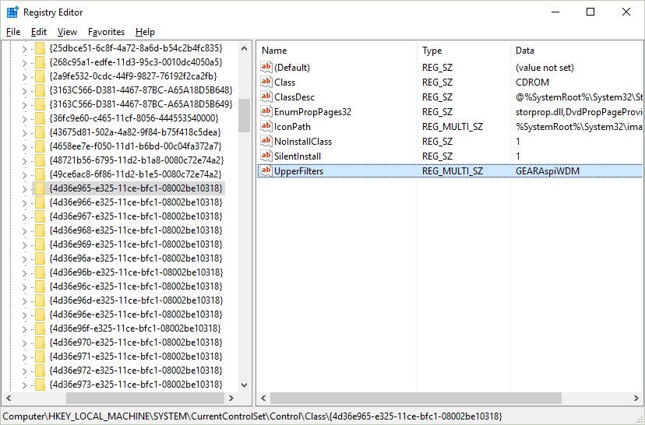Click the icon beside the (Default) value

(266, 68)
